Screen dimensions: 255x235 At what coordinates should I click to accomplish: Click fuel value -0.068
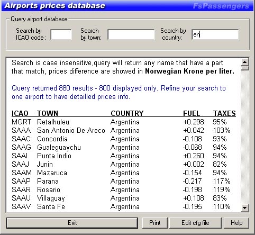[x=193, y=148]
